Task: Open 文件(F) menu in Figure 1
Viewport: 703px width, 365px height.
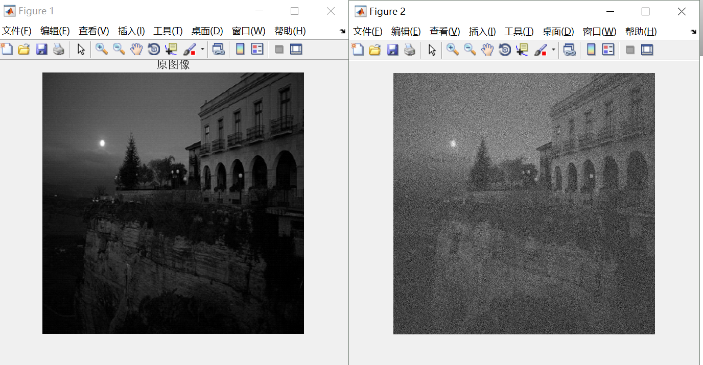Action: tap(17, 31)
